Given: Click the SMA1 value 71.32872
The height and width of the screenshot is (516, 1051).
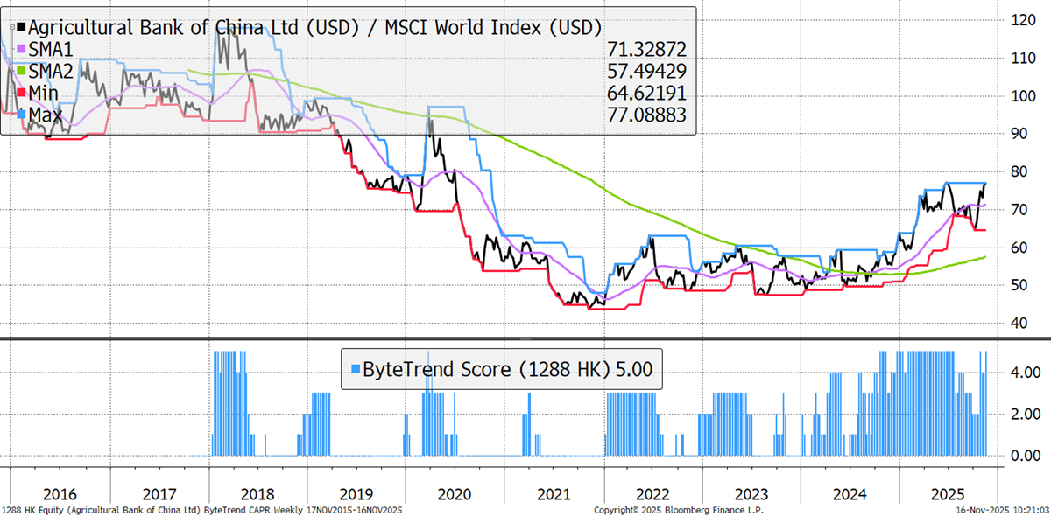Looking at the screenshot, I should tap(646, 50).
